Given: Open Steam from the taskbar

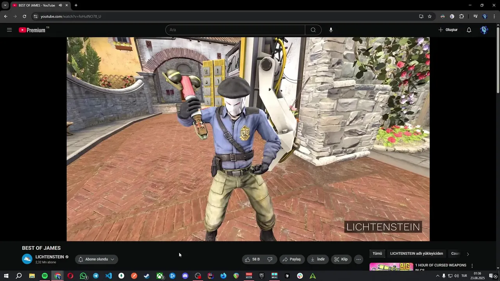Looking at the screenshot, I should (146, 276).
